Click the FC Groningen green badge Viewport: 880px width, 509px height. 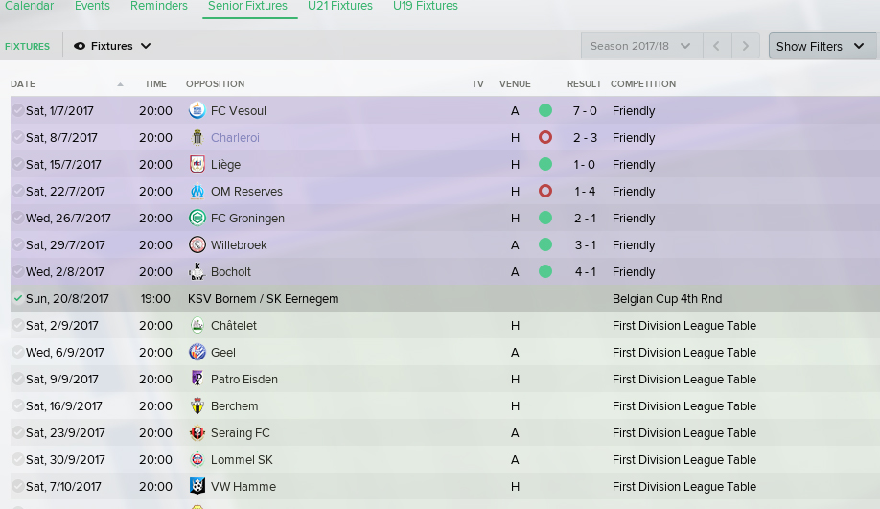point(197,218)
